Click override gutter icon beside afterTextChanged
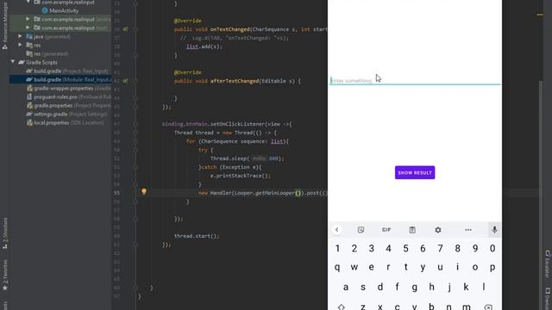 (x=125, y=81)
